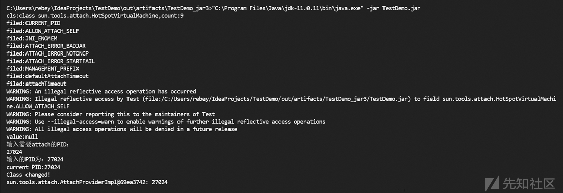Click the filed:ATTACH_ERROR_NOTONCP line
The width and height of the screenshot is (563, 193).
coord(47,53)
